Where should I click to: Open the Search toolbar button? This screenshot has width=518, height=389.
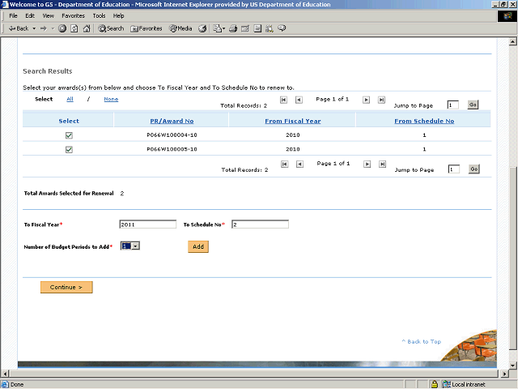[112, 28]
